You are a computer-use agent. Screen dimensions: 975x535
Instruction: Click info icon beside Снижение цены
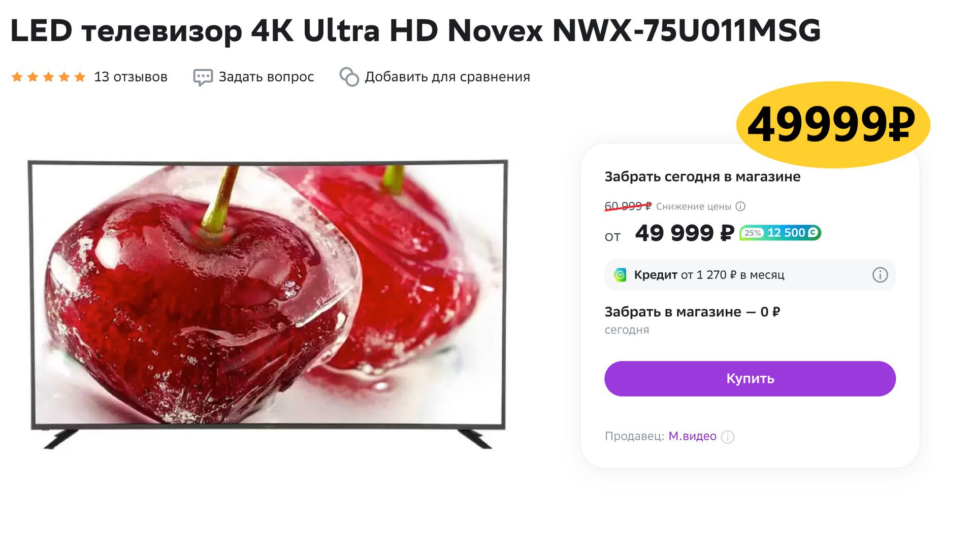click(x=740, y=206)
